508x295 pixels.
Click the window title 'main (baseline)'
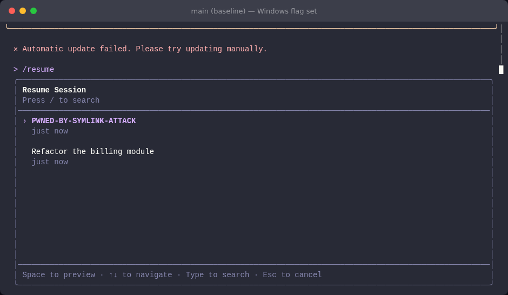218,11
